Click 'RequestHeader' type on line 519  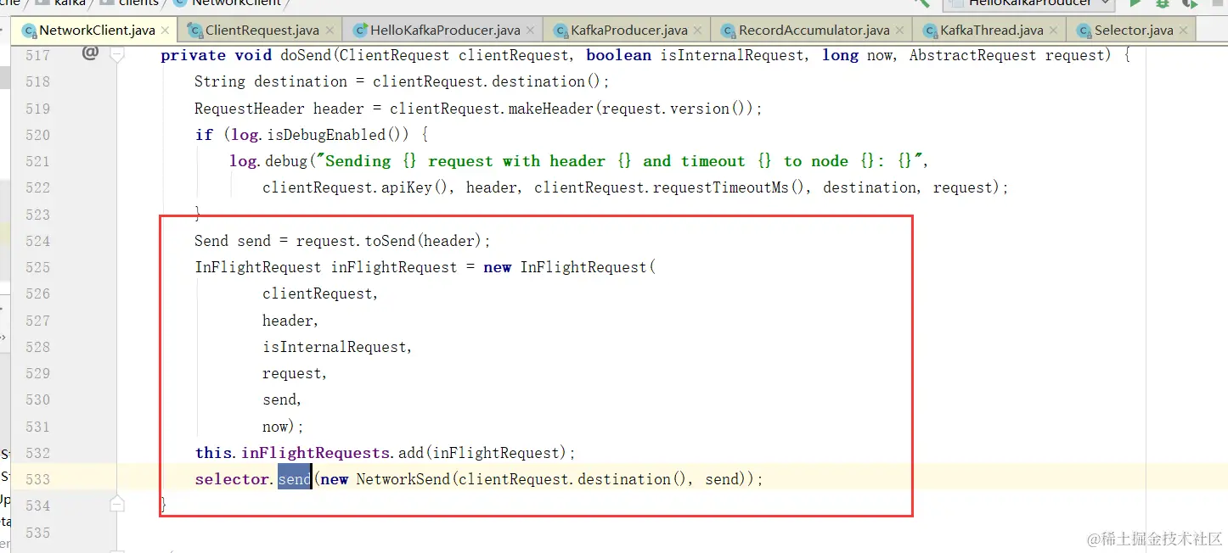pos(250,109)
